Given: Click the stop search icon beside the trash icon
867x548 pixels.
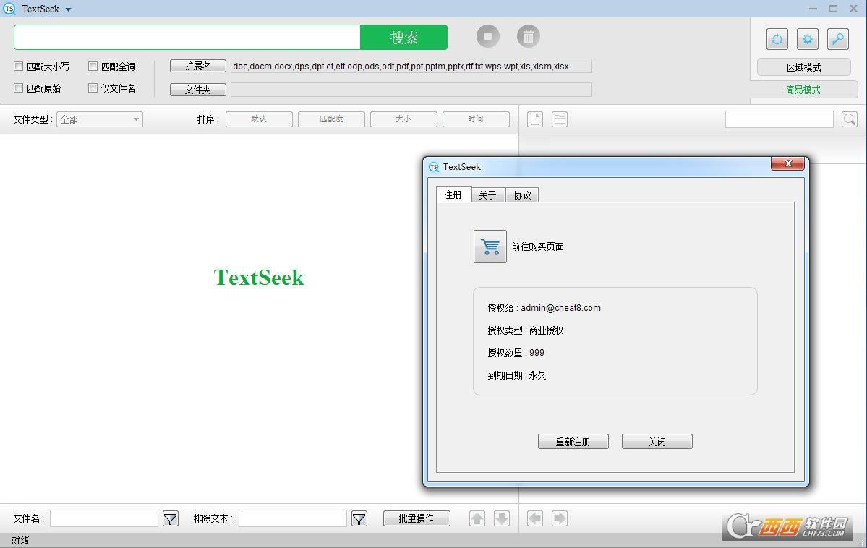Looking at the screenshot, I should [x=487, y=36].
